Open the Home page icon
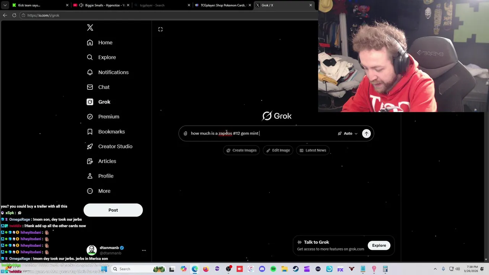The image size is (489, 275). pyautogui.click(x=90, y=42)
